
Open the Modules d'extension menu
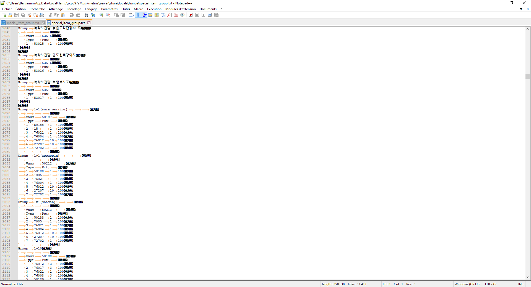click(x=180, y=9)
